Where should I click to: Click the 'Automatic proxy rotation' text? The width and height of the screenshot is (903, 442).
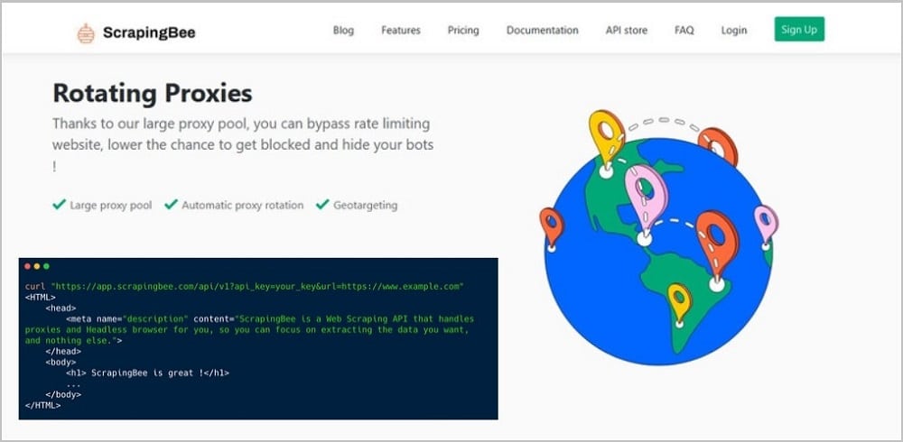point(242,206)
